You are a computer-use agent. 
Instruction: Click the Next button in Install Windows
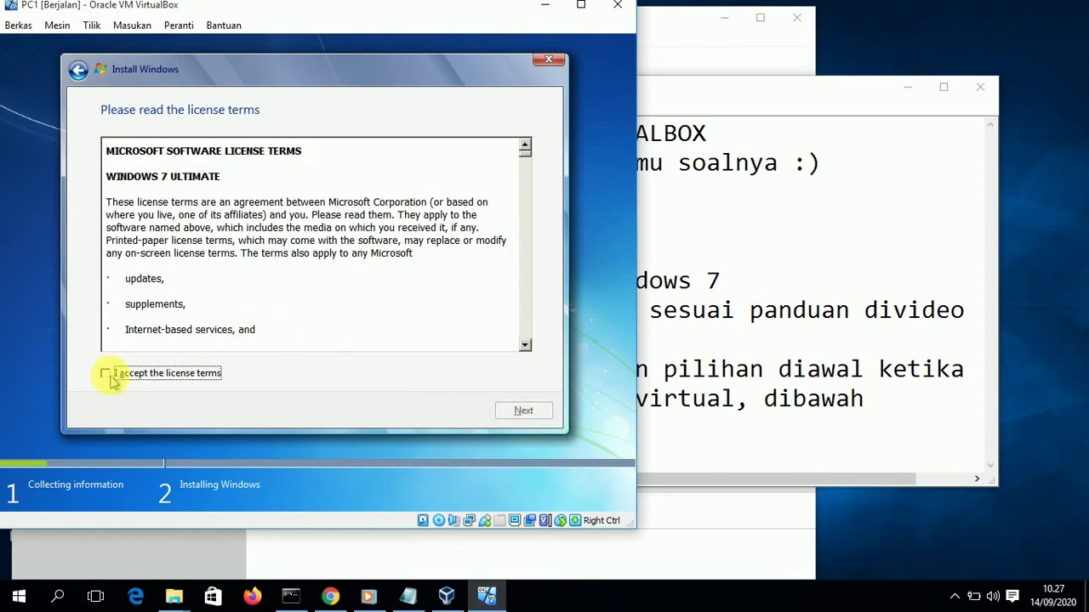tap(524, 411)
